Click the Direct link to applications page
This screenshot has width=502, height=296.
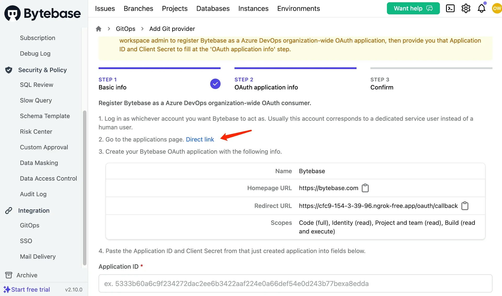(x=200, y=139)
